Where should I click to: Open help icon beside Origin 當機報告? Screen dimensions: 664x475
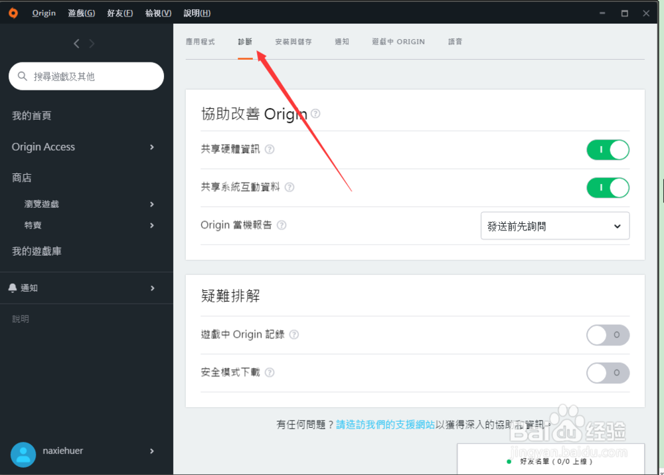[282, 225]
